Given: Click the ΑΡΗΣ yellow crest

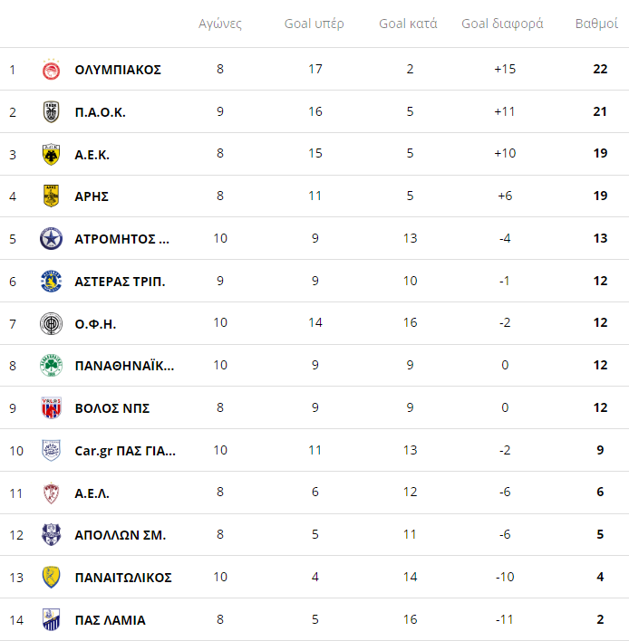Looking at the screenshot, I should click(x=51, y=196).
